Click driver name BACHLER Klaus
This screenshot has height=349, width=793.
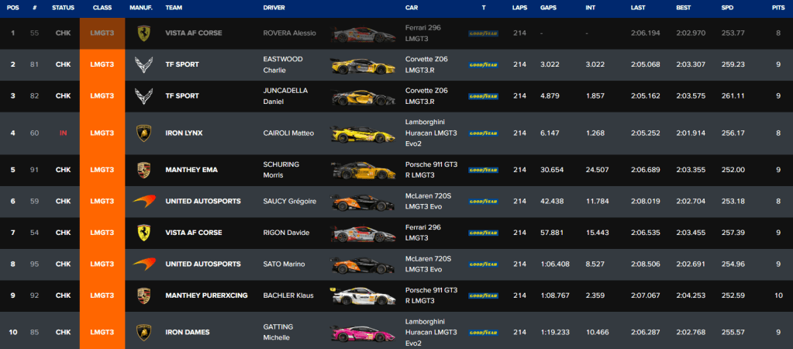288,295
